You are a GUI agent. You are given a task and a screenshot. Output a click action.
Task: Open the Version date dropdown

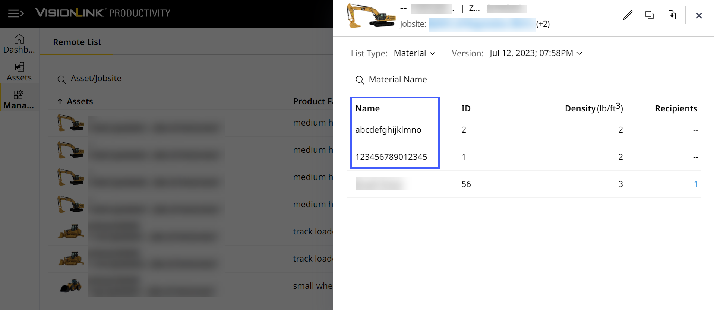pos(535,53)
